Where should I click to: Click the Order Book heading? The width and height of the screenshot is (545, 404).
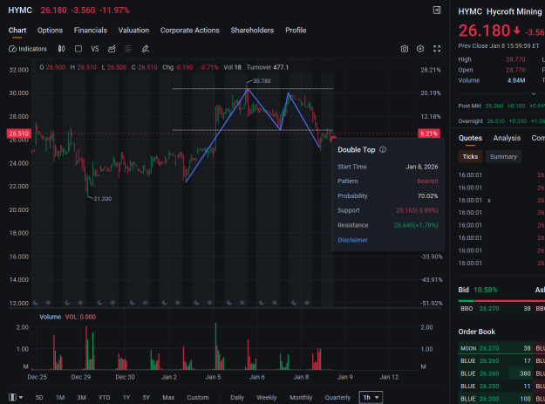476,332
